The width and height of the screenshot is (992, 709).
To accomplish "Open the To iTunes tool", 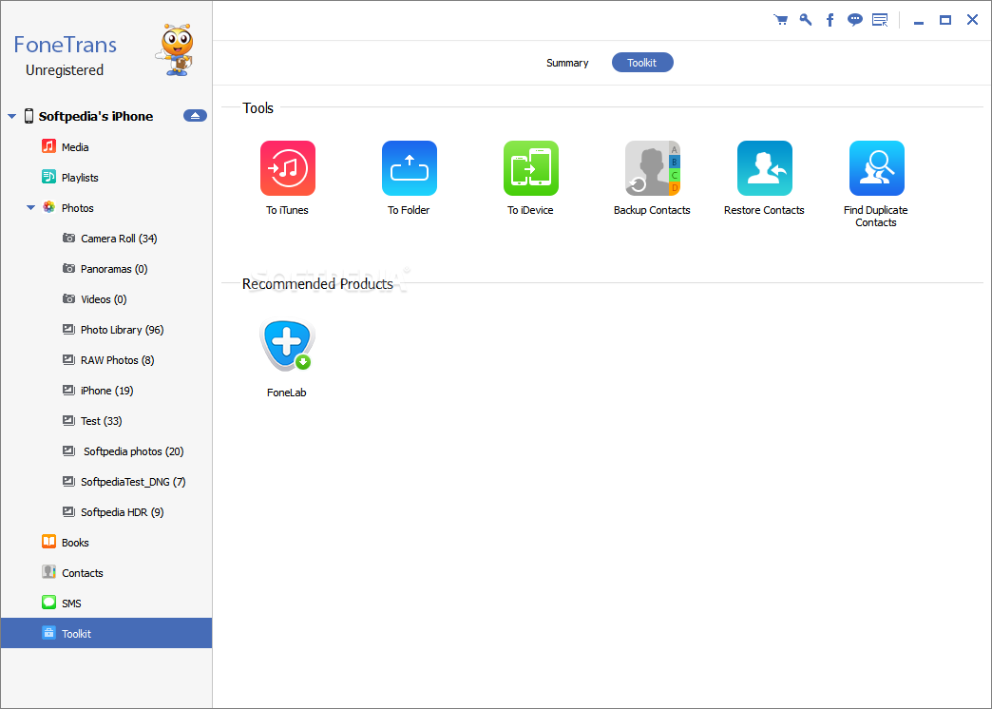I will (287, 168).
